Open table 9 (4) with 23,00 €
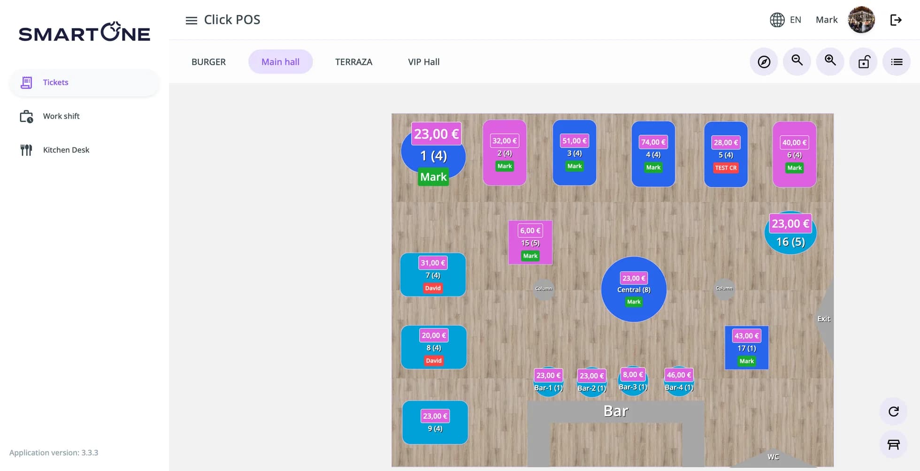The image size is (920, 471). click(435, 422)
